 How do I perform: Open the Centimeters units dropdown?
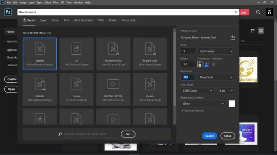(216, 51)
